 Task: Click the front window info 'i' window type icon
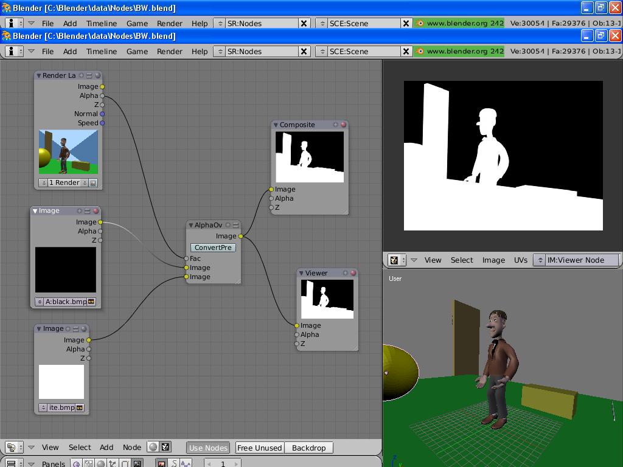pyautogui.click(x=14, y=51)
